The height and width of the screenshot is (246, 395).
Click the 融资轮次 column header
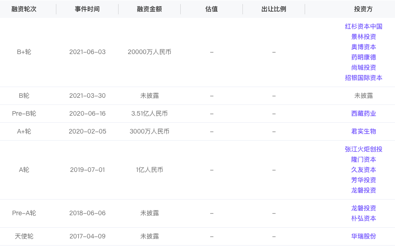(24, 9)
